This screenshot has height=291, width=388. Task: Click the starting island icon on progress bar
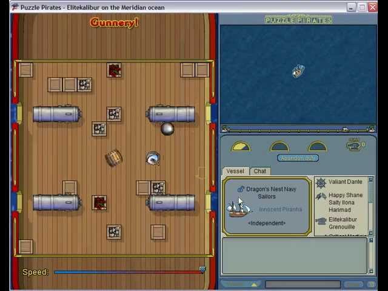coord(225,129)
